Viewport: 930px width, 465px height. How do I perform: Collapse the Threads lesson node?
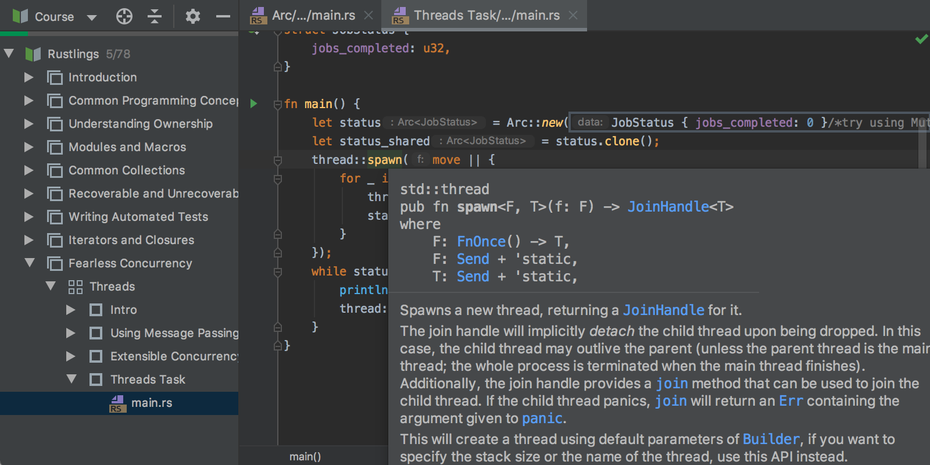coord(51,286)
